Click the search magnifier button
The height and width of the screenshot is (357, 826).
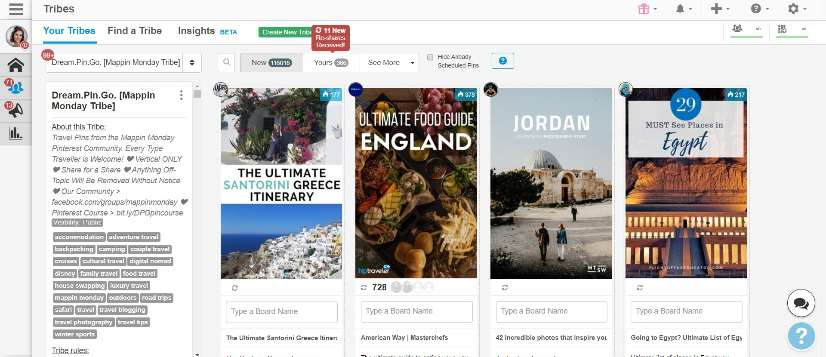pos(227,62)
